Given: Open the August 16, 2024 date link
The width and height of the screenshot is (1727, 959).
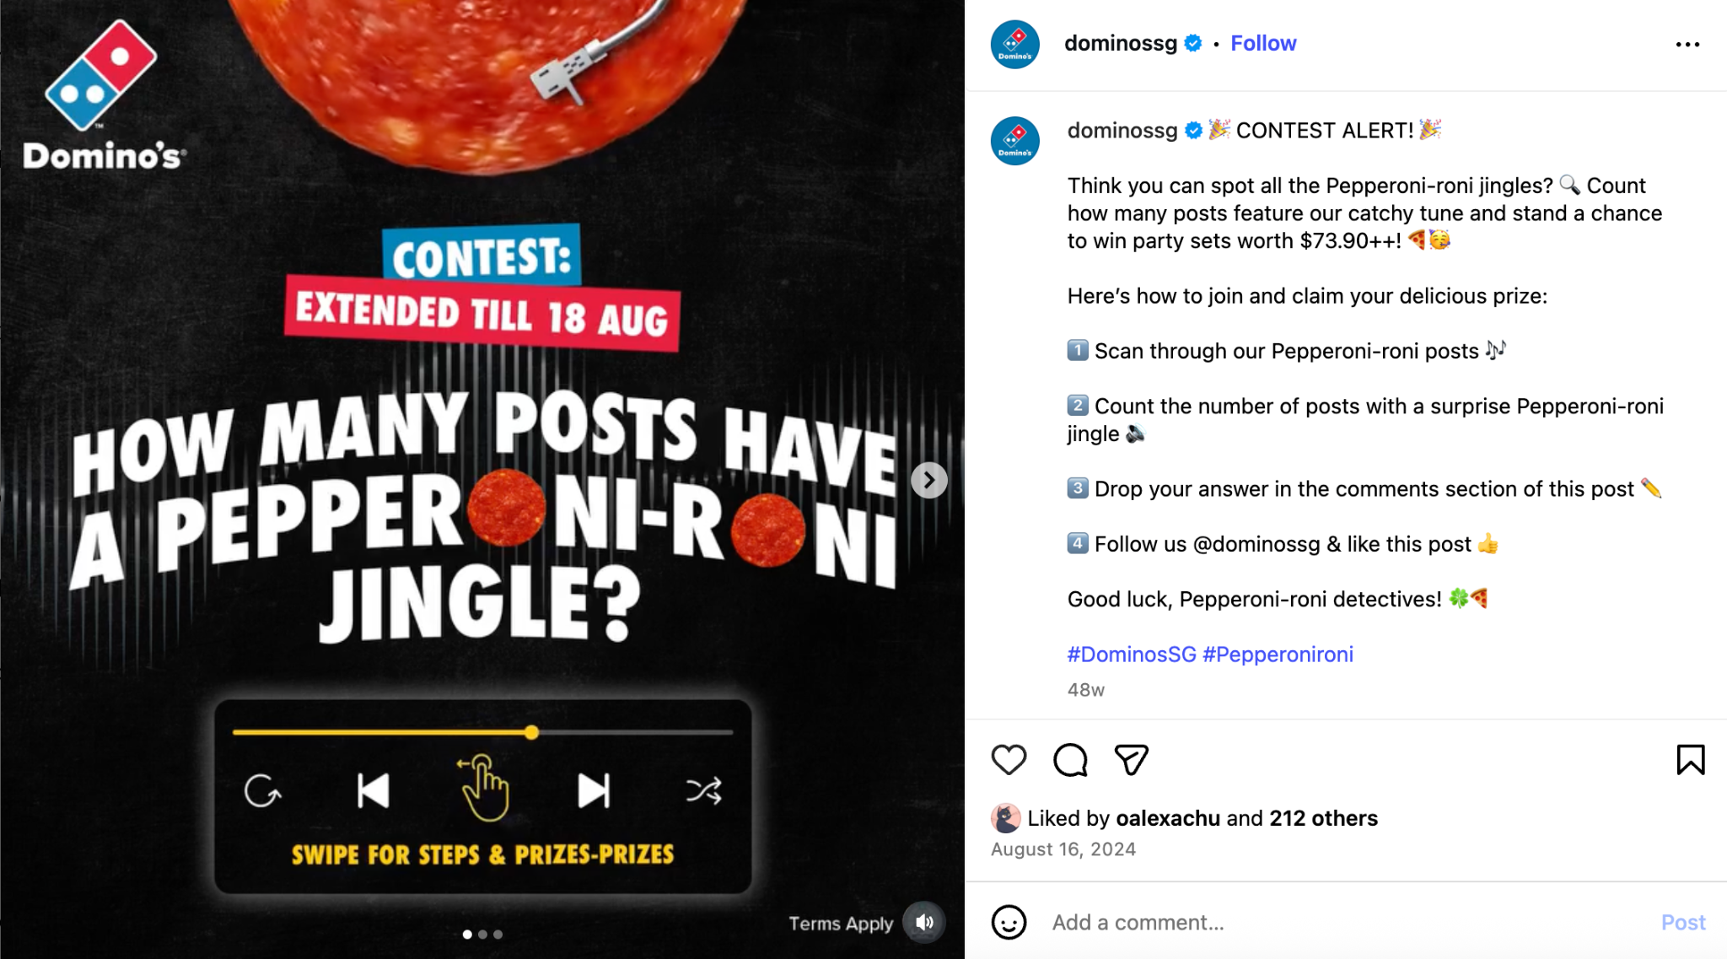Looking at the screenshot, I should tap(1063, 849).
